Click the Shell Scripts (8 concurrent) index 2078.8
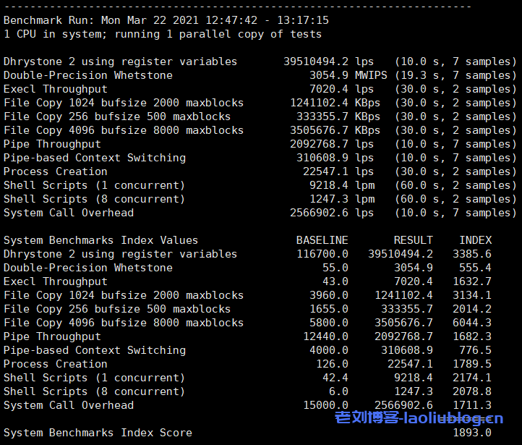The image size is (522, 445). (x=472, y=391)
